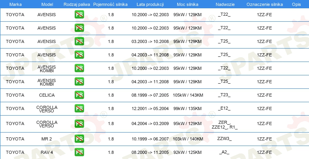Viewport: 309px width, 159px height.
Task: Click engine capacity 1.8 in CELICA row
Action: point(111,95)
